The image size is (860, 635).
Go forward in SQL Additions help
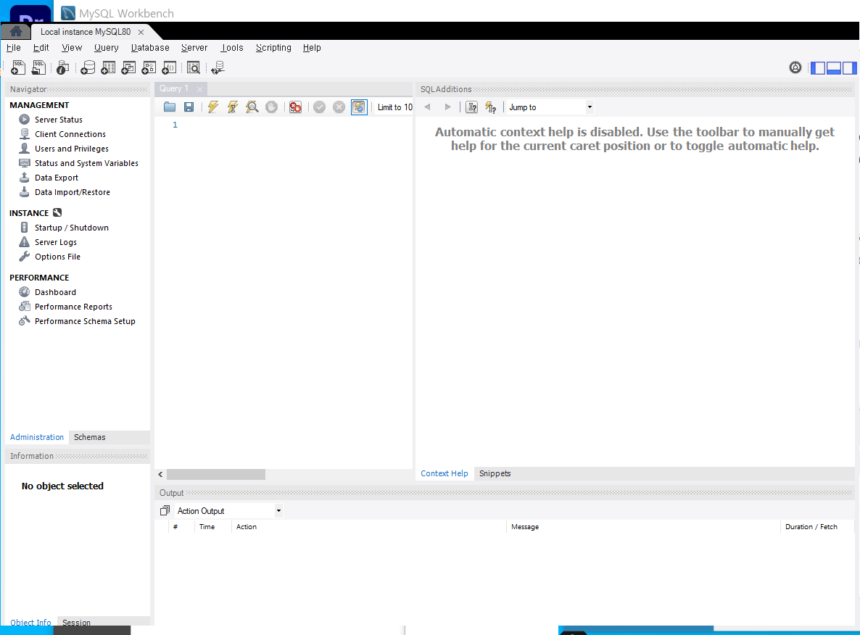click(447, 107)
